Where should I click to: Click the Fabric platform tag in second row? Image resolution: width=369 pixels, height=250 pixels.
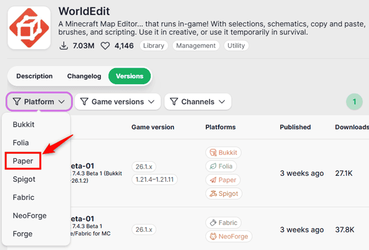point(223,222)
